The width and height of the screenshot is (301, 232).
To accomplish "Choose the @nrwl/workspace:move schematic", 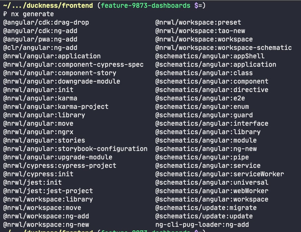I will pyautogui.click(x=42, y=208).
